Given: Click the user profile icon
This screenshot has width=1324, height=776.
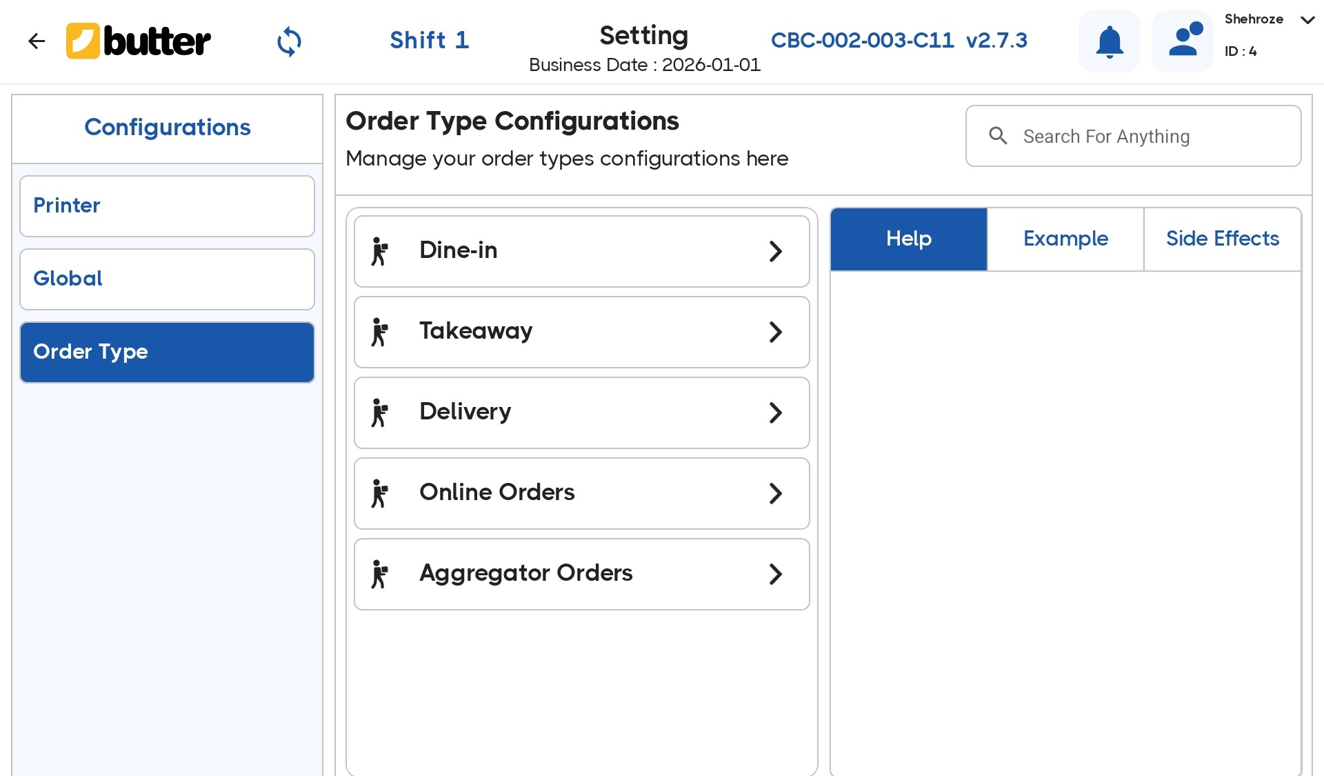Looking at the screenshot, I should [1183, 41].
